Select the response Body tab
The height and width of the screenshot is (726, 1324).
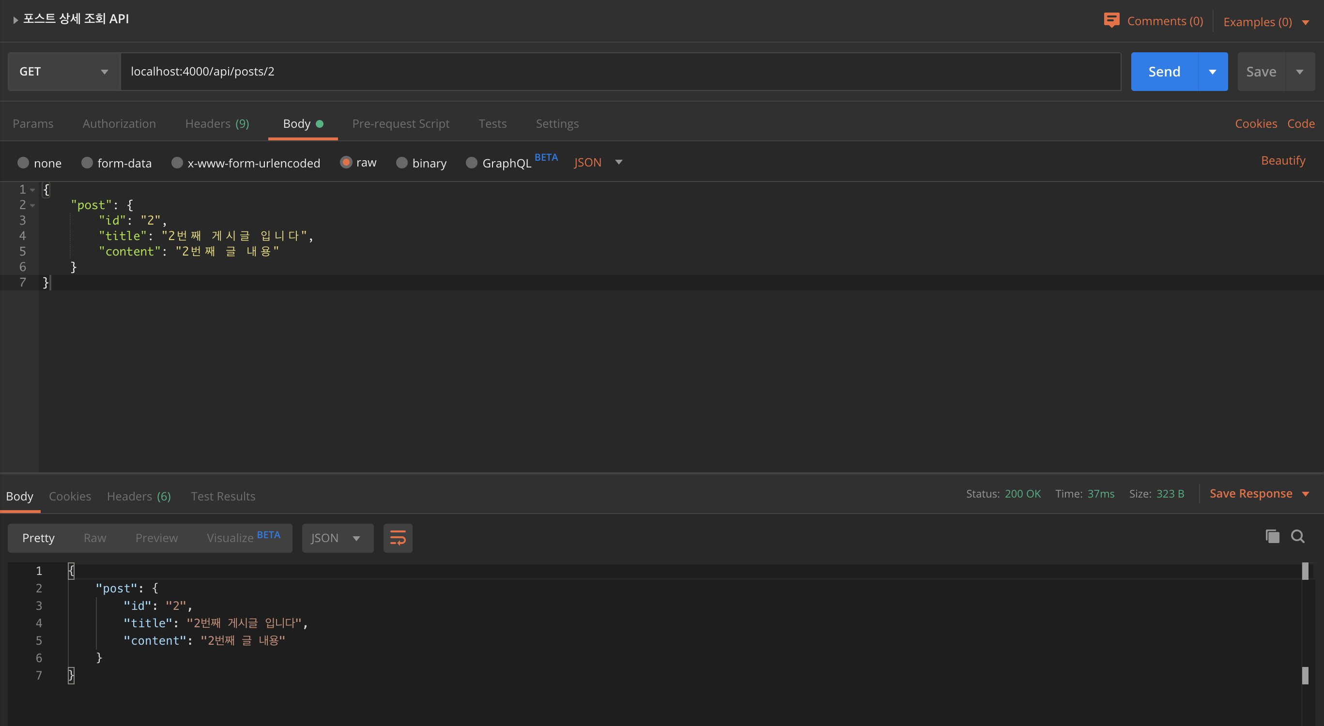(x=19, y=496)
